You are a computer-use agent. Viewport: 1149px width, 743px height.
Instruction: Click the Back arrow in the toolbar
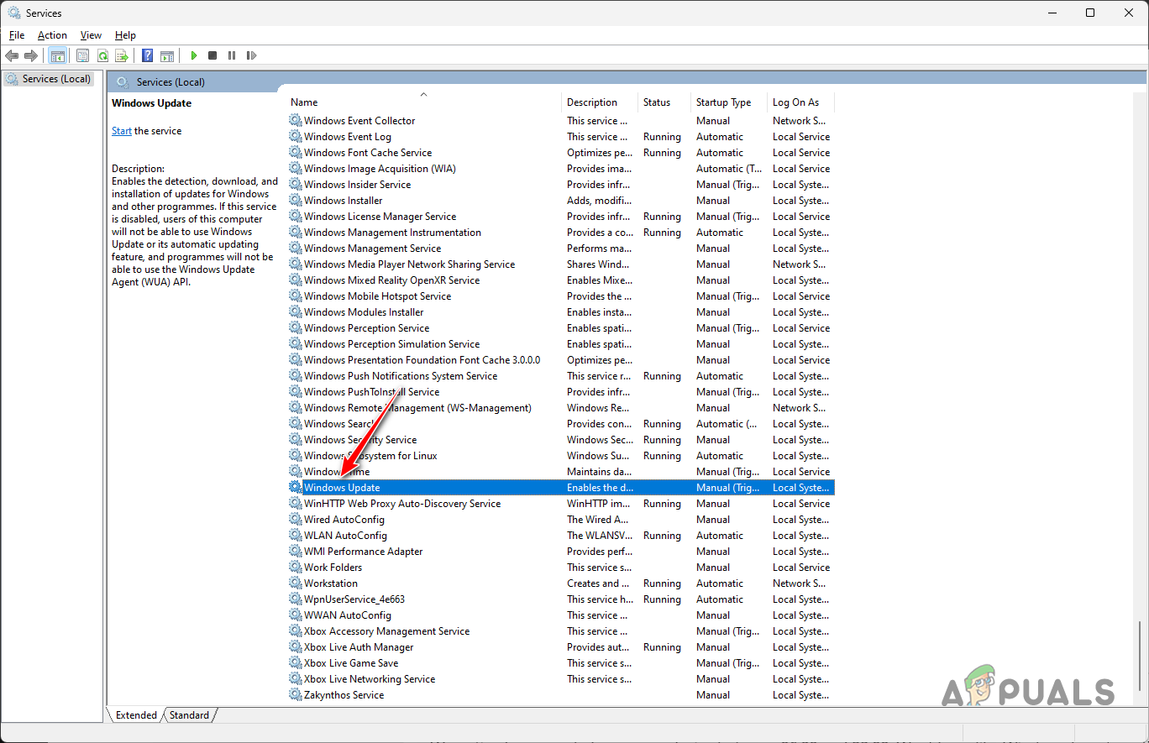pyautogui.click(x=12, y=55)
